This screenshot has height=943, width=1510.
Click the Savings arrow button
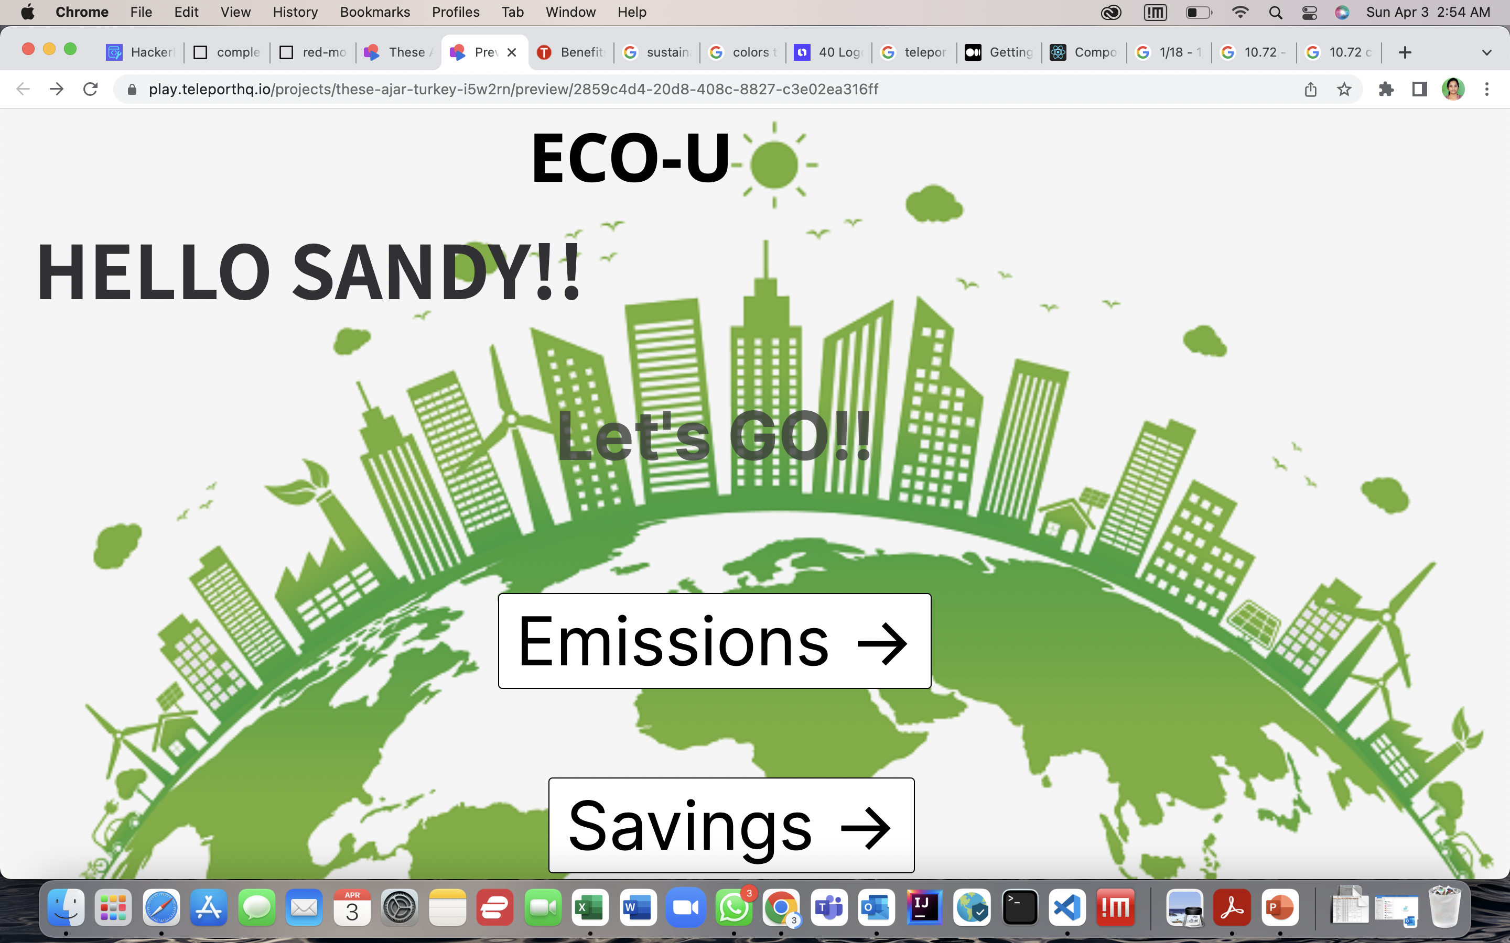731,825
